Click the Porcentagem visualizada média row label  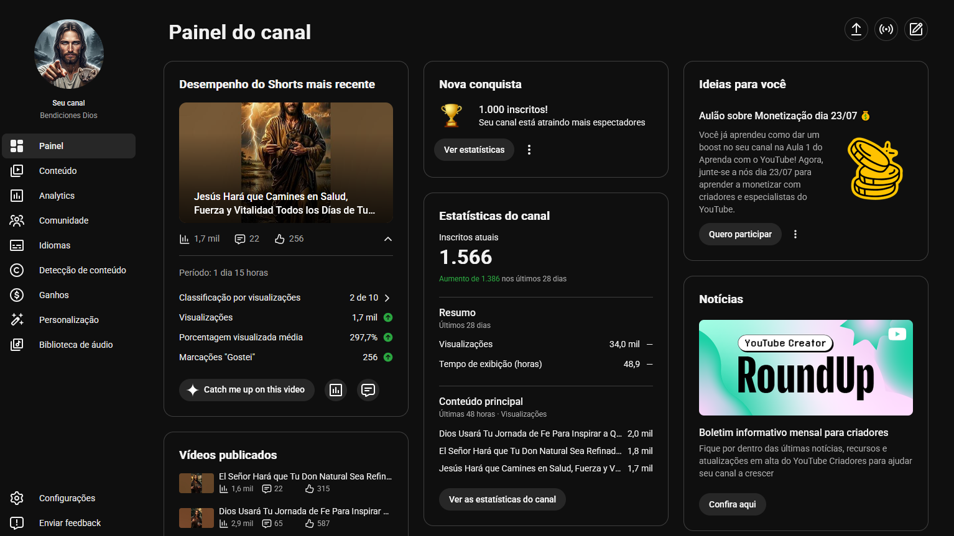pos(241,337)
